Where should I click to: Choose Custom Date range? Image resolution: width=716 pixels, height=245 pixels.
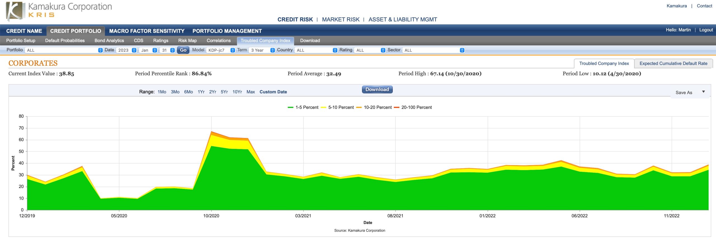pos(273,92)
